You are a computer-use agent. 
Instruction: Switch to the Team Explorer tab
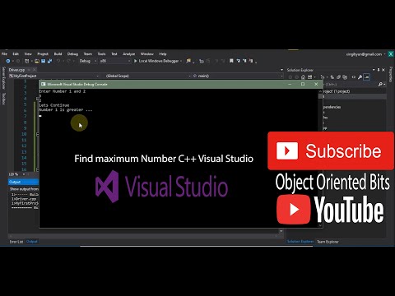pyautogui.click(x=328, y=242)
